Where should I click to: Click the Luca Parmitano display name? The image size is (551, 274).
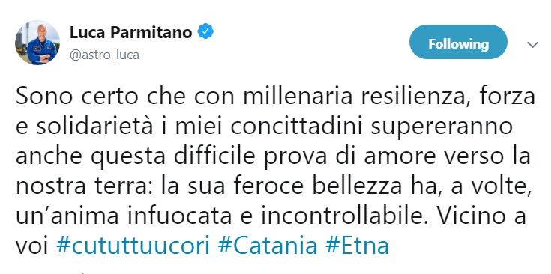coord(131,33)
